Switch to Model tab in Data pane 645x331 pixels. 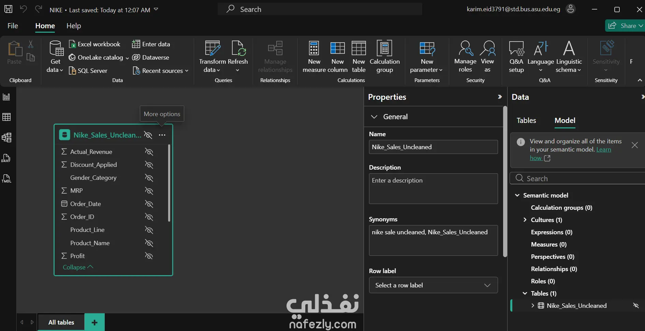[565, 121]
